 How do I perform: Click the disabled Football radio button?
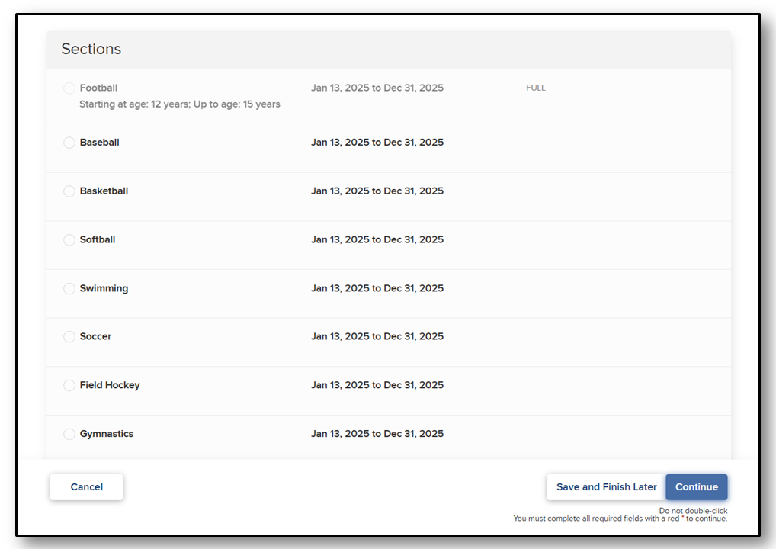69,88
